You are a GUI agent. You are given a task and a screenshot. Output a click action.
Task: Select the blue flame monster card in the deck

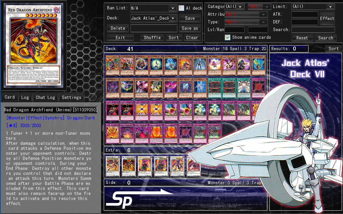click(171, 65)
